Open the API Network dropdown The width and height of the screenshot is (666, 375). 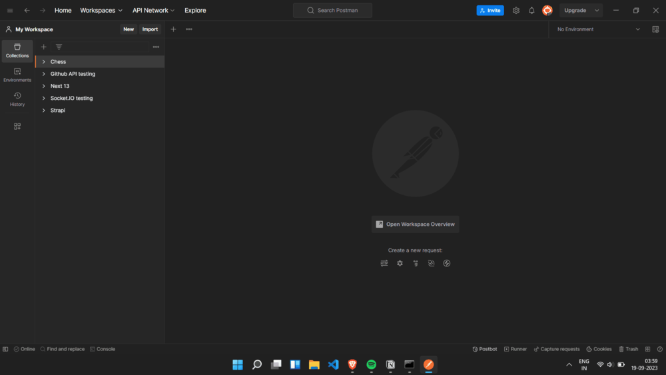coord(153,11)
